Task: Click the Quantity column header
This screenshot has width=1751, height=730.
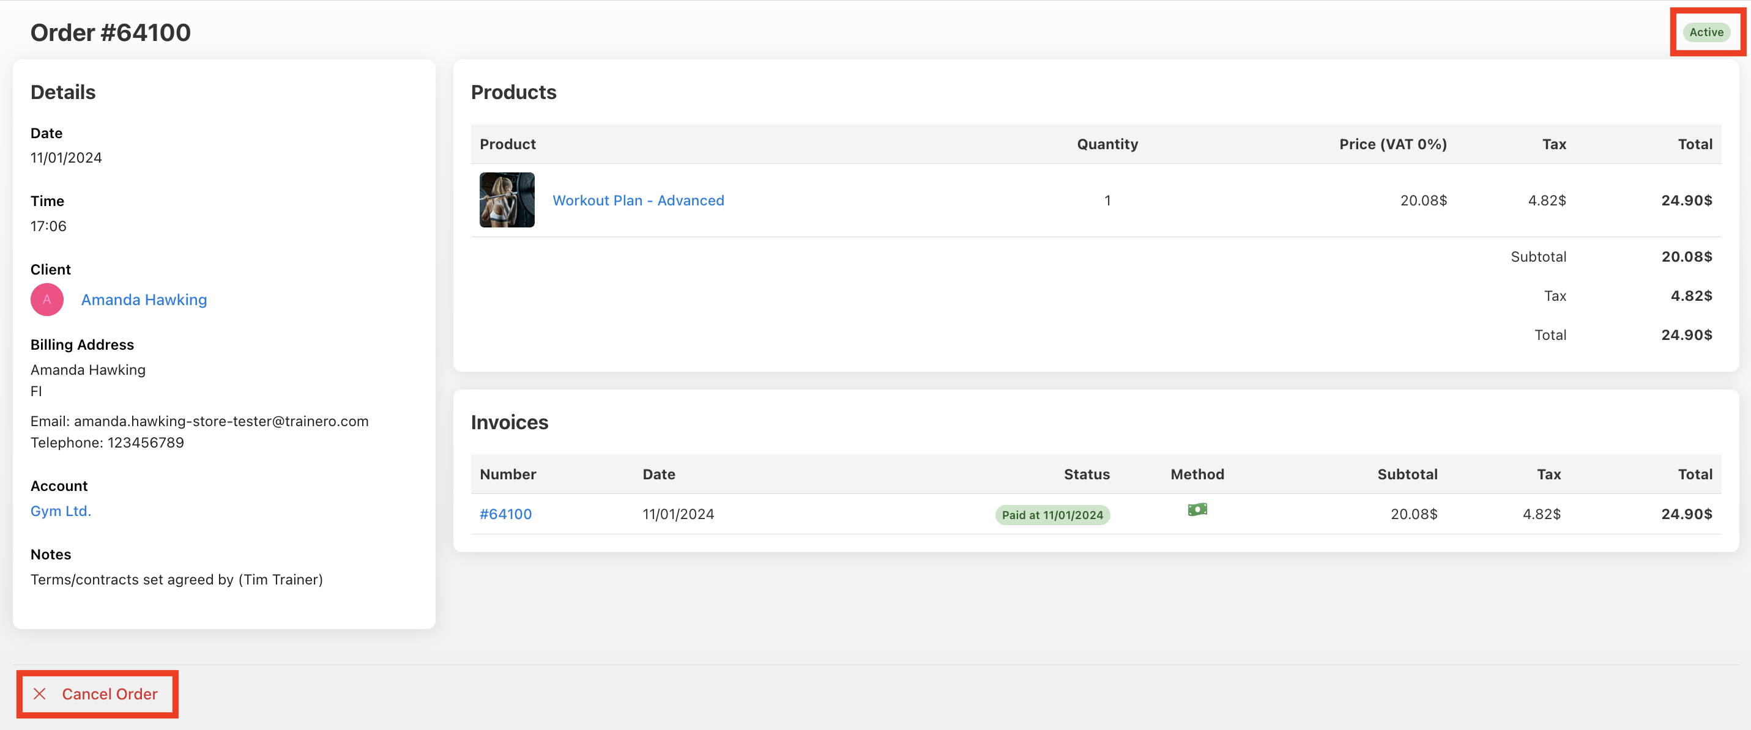Action: pyautogui.click(x=1107, y=144)
